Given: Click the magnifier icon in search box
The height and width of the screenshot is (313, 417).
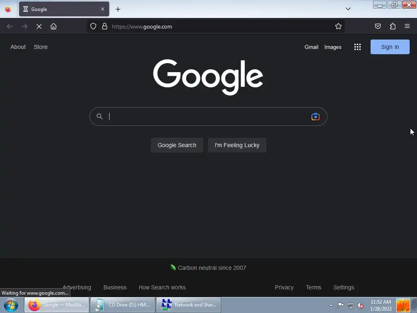Looking at the screenshot, I should click(x=99, y=117).
